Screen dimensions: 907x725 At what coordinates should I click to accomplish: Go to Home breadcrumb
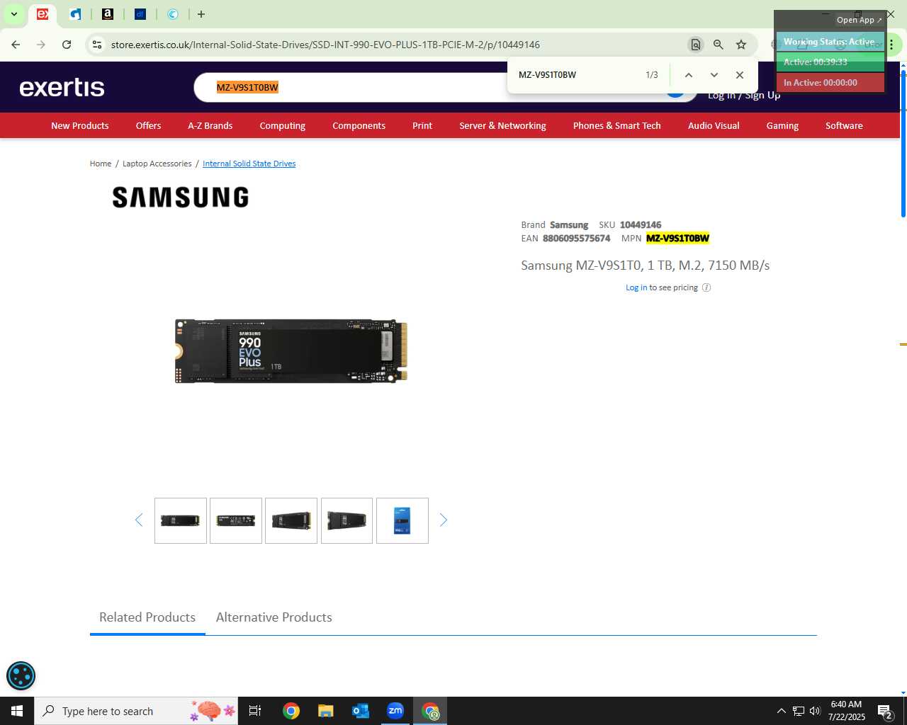[x=101, y=164]
